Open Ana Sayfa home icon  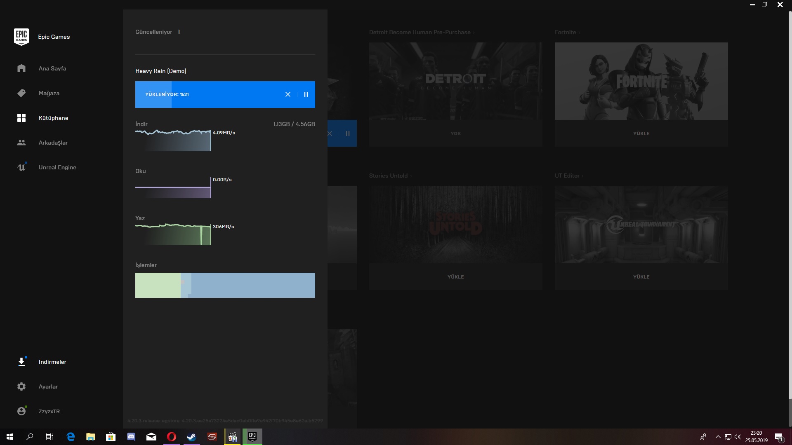(x=21, y=68)
